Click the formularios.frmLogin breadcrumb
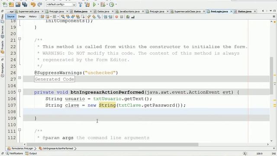The image size is (277, 156). 20,148
